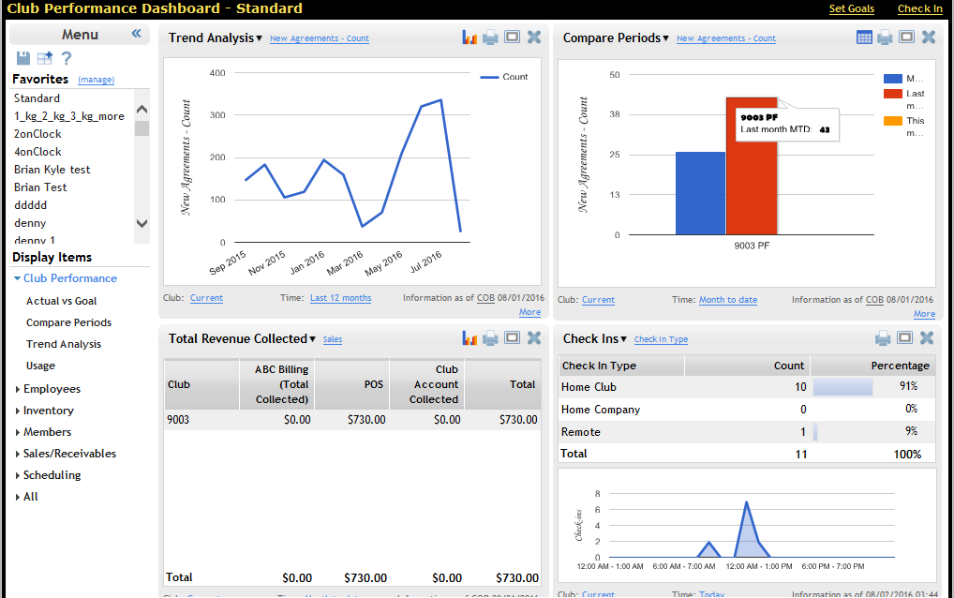Print the Trend Analysis panel
The height and width of the screenshot is (598, 954).
(x=490, y=37)
